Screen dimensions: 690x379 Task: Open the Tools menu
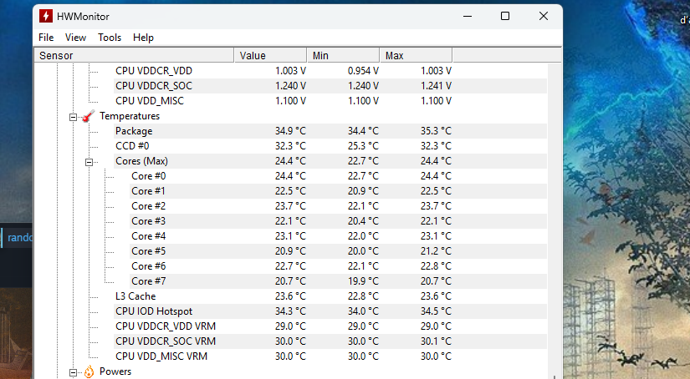[110, 38]
